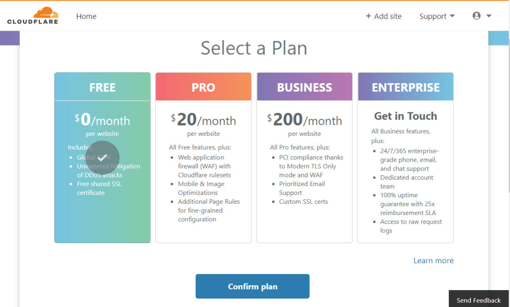Select the FREE plan card header

coord(102,87)
